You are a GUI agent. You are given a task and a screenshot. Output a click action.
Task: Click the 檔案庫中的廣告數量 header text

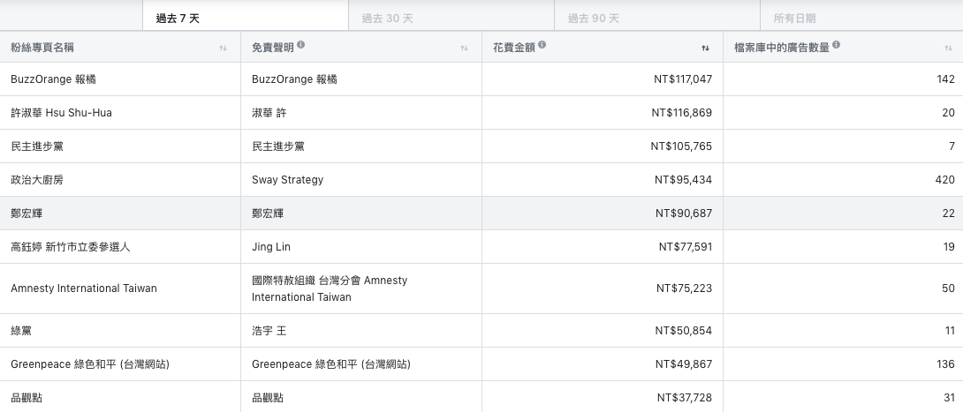click(x=782, y=48)
